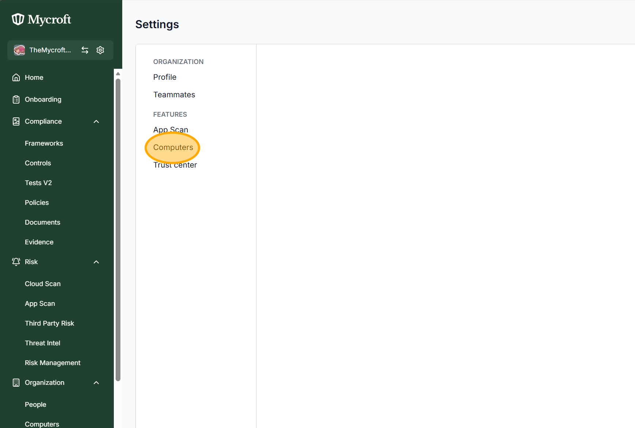Open Computers in the left sidebar
The image size is (635, 428).
[x=42, y=424]
